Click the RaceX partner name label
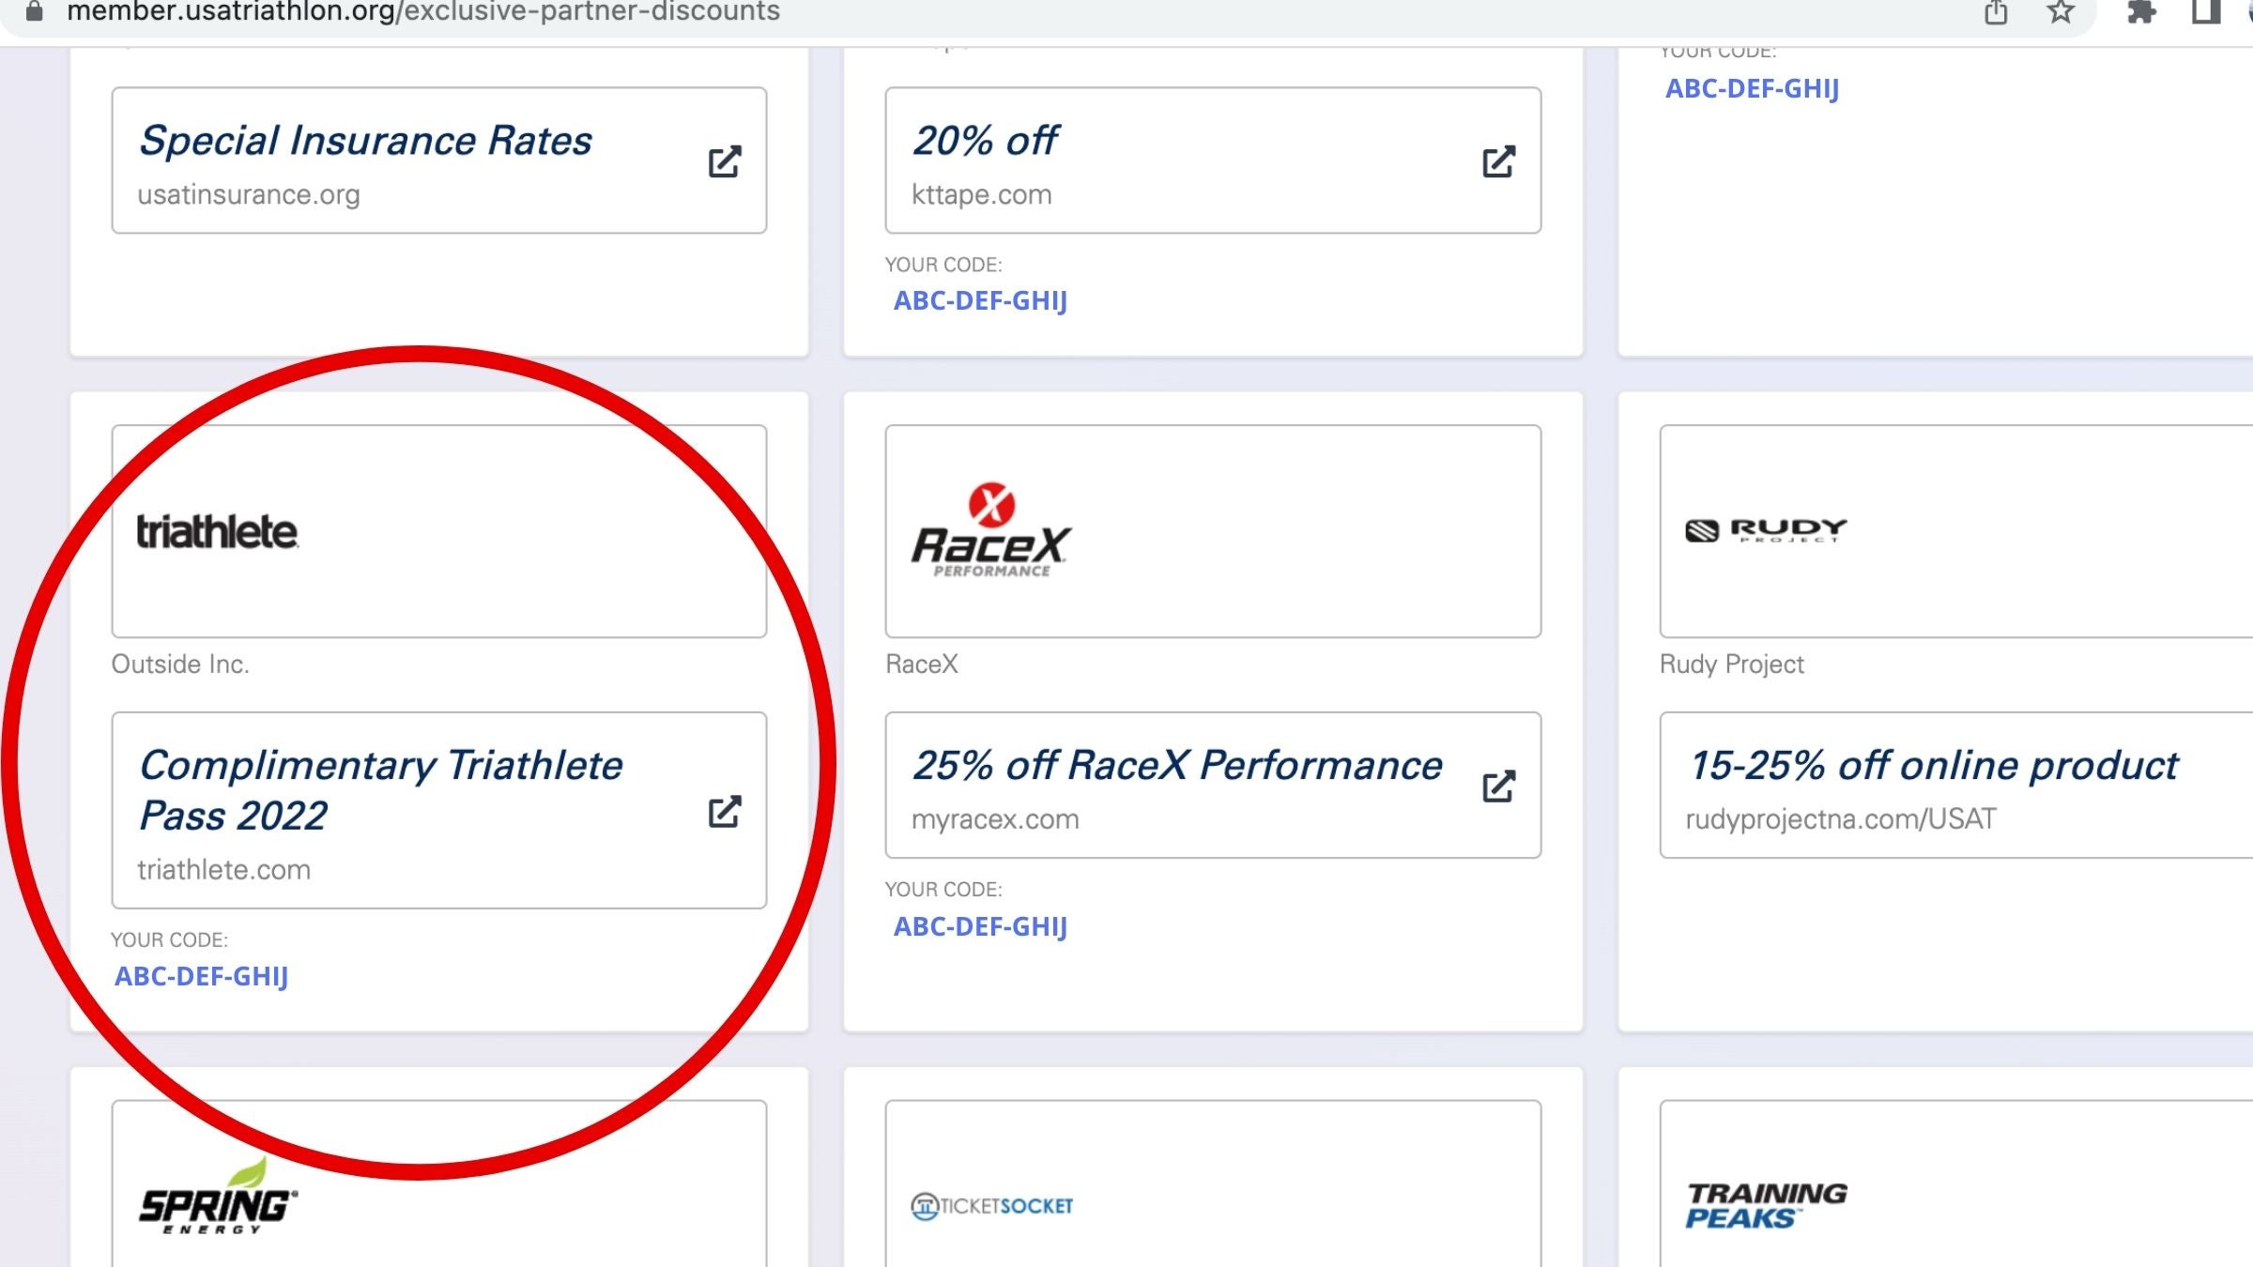 921,664
